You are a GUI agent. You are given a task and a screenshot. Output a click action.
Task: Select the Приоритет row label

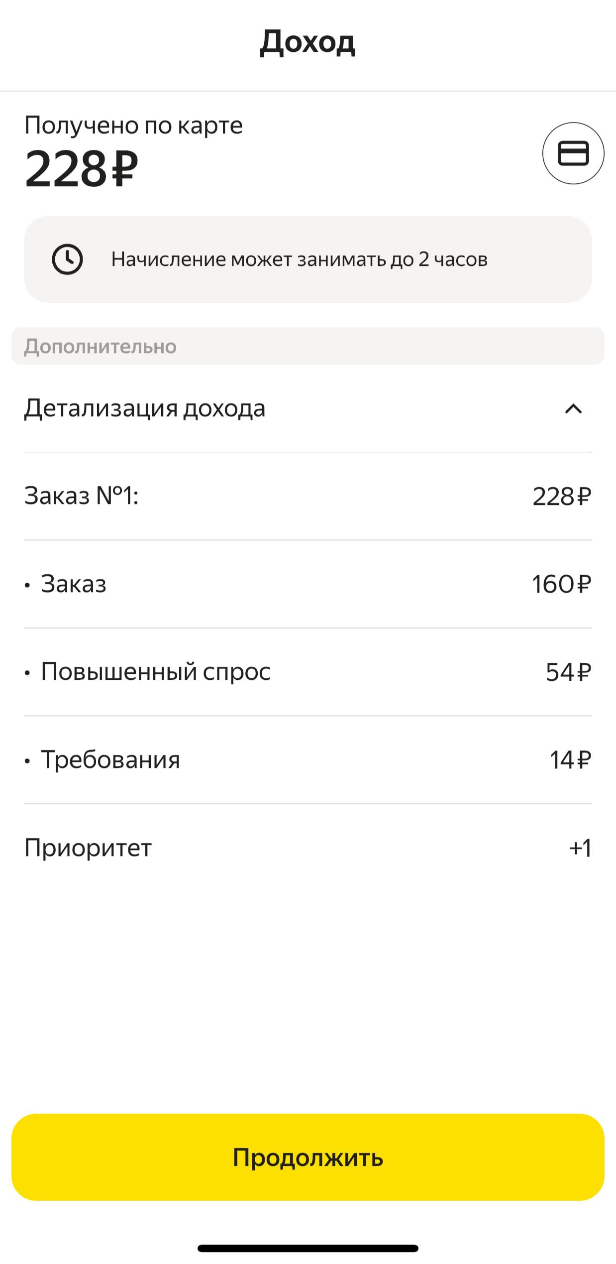[x=88, y=848]
